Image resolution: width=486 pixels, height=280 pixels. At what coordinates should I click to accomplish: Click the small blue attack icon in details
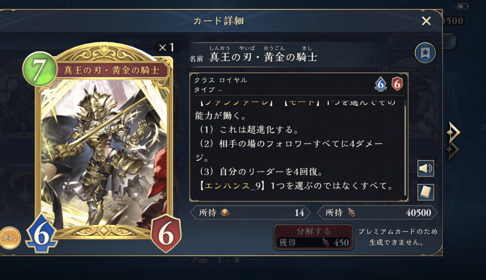pyautogui.click(x=380, y=84)
